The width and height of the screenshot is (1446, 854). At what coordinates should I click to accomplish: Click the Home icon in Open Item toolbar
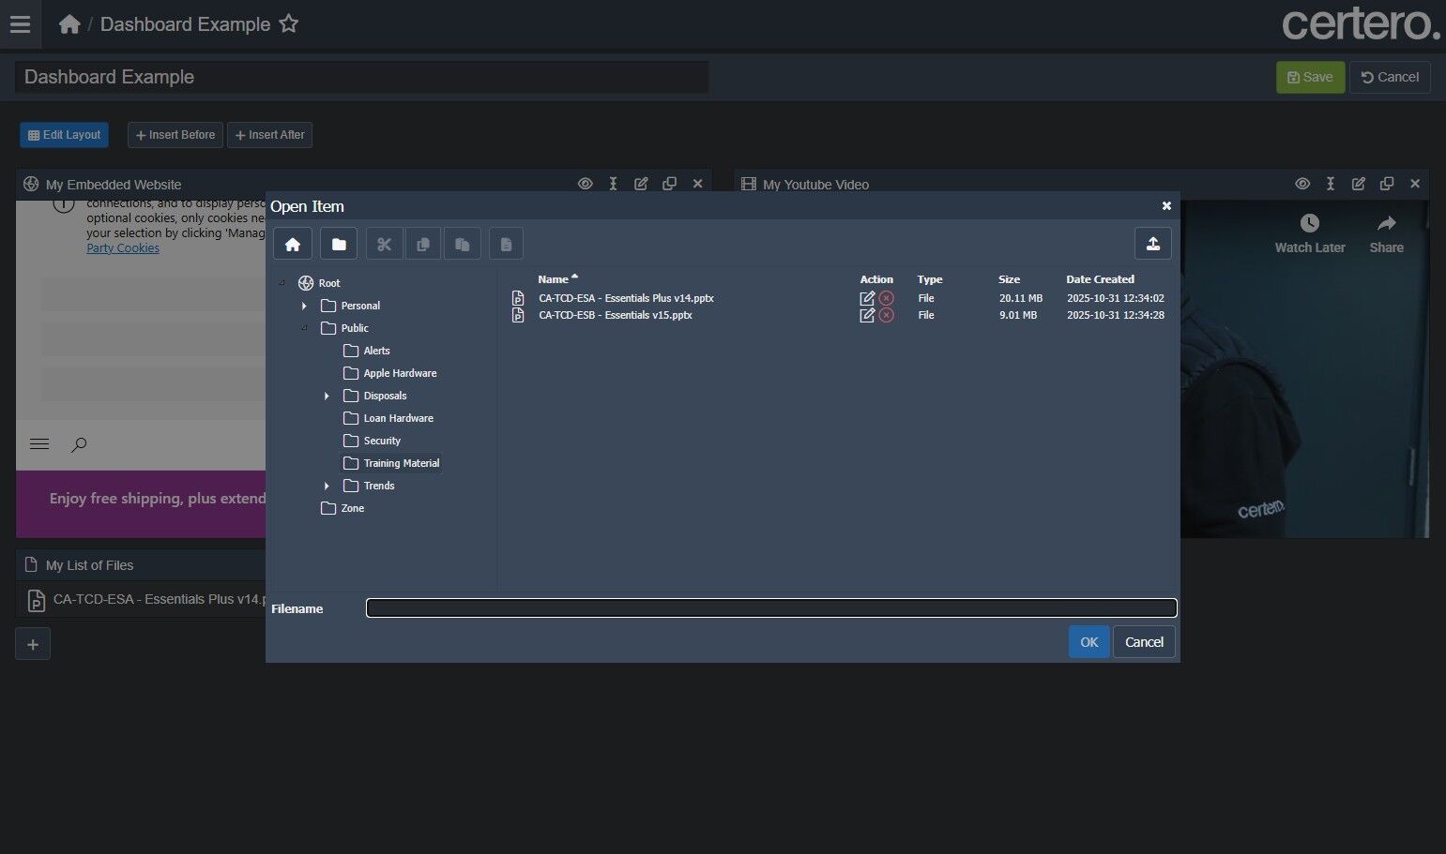pyautogui.click(x=293, y=244)
